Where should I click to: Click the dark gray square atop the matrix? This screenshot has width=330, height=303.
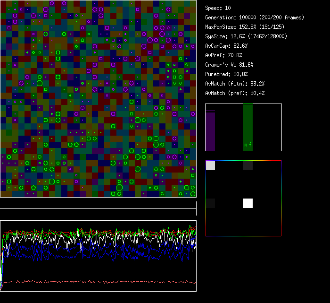(x=248, y=165)
